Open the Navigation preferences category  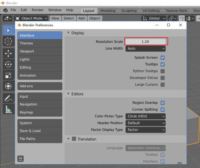point(40,104)
